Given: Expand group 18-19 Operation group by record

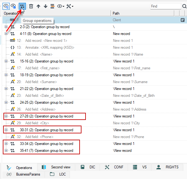Looking at the screenshot, I should (6, 75).
